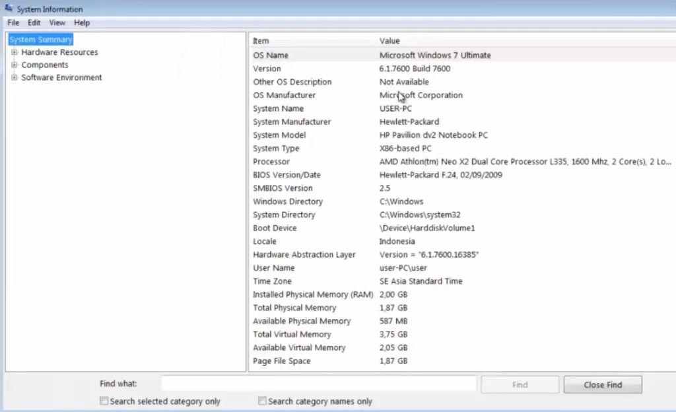Select Installed Physical Memory (RAM) row
The width and height of the screenshot is (676, 412).
tap(462, 294)
